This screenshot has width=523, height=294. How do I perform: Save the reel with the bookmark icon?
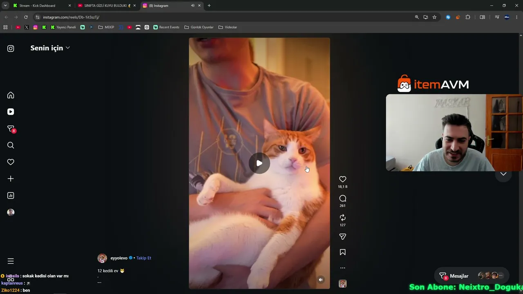pos(342,252)
